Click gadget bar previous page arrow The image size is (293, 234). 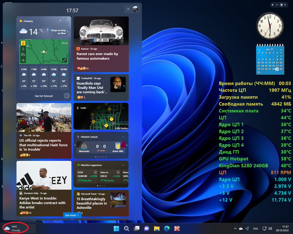click(277, 5)
